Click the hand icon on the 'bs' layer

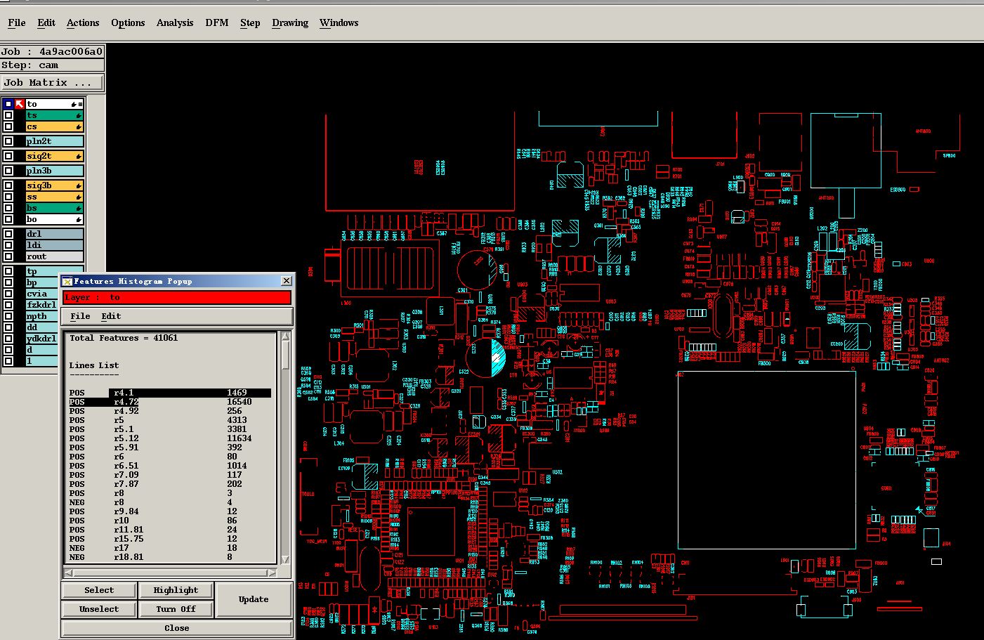(79, 208)
